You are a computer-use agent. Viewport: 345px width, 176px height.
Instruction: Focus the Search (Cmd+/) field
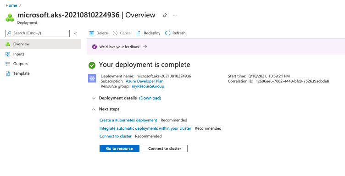pyautogui.click(x=38, y=33)
